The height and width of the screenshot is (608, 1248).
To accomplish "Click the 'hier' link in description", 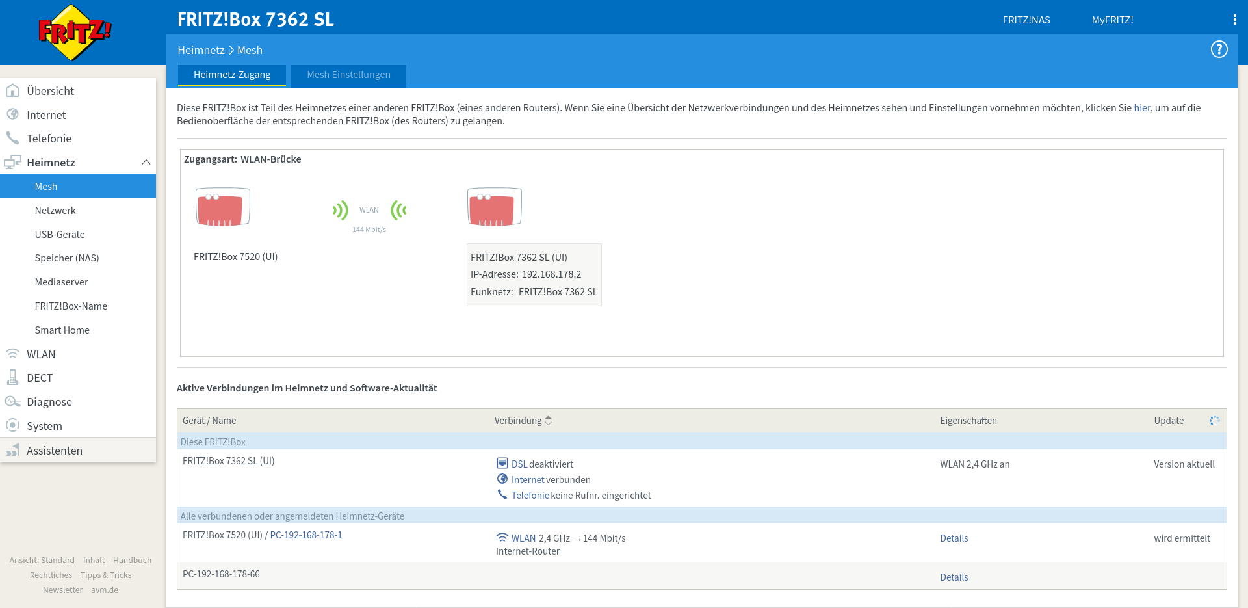I will coord(1141,108).
